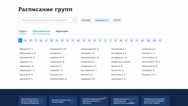Open teacher Алексеевский С. В.
The image size is (188, 106).
pos(90,58)
